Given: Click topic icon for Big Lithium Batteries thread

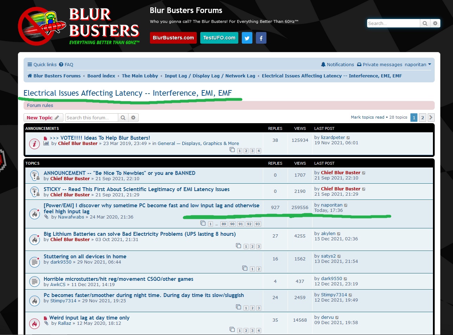Looking at the screenshot, I should [x=34, y=239].
